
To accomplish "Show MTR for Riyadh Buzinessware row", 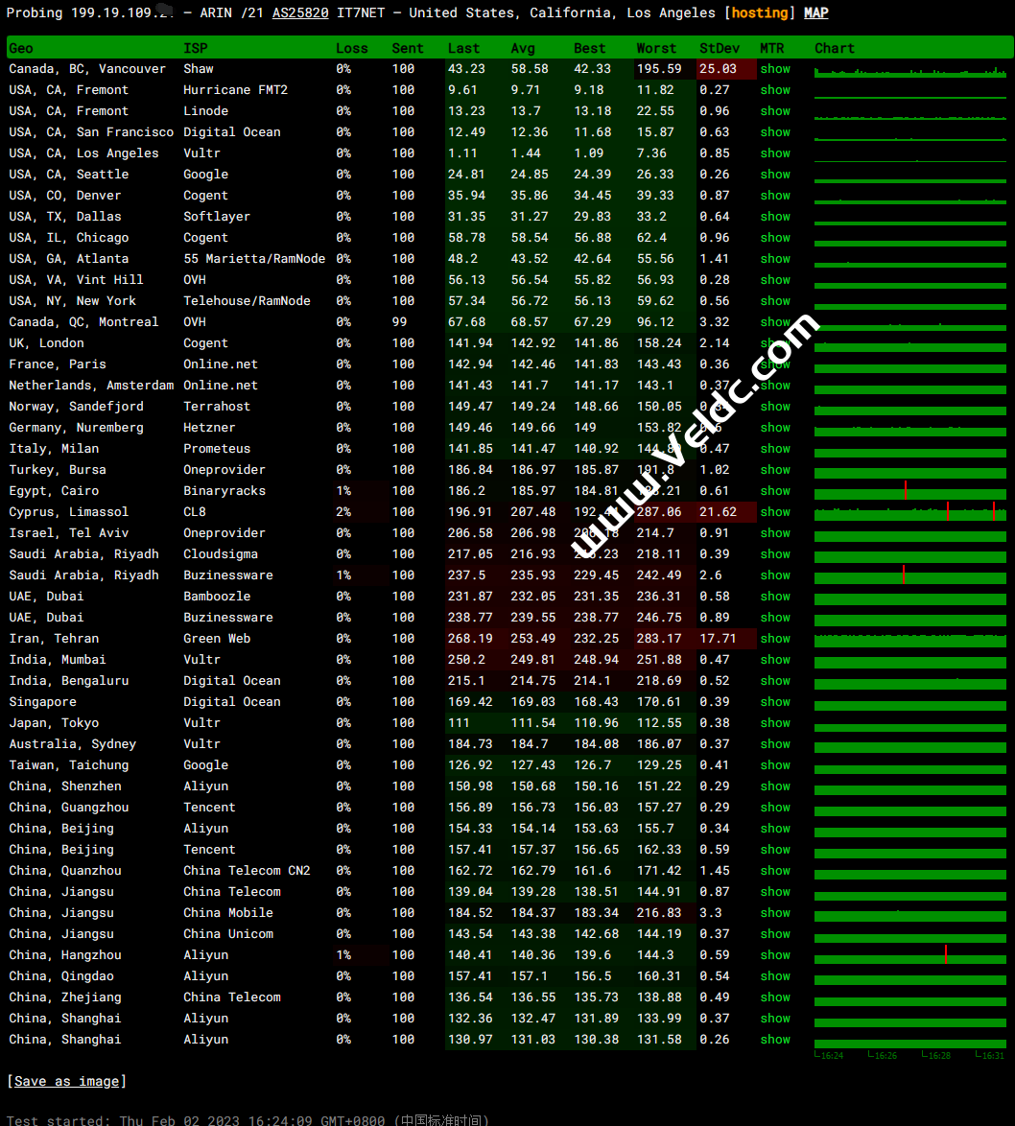I will click(x=775, y=575).
